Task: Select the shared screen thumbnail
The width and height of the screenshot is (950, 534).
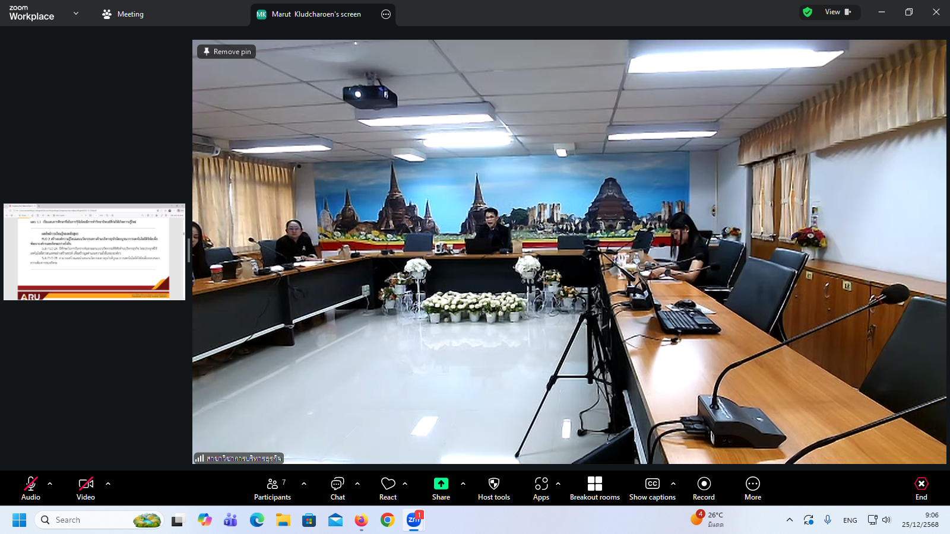Action: [x=94, y=252]
